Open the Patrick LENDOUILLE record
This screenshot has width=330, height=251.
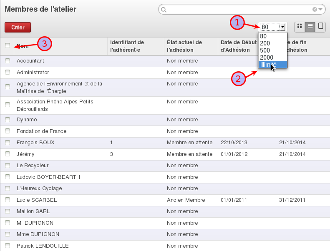(43, 246)
